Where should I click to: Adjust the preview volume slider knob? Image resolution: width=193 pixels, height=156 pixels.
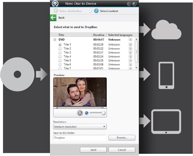tap(104, 113)
